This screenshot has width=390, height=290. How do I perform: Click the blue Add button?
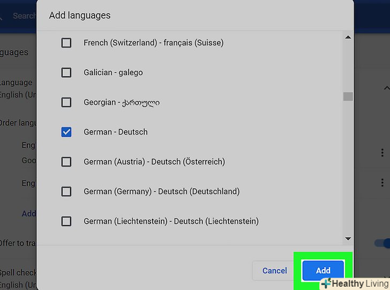(x=323, y=271)
